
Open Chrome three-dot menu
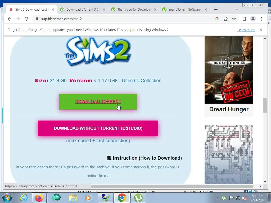tap(261, 19)
